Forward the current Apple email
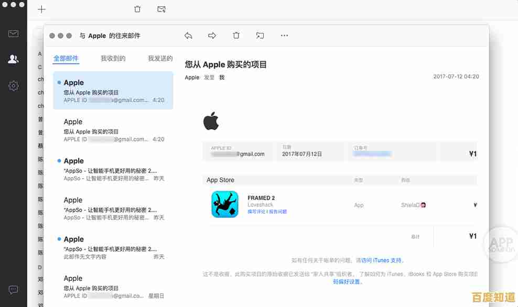Viewport: 518px width, 307px height. pyautogui.click(x=212, y=35)
